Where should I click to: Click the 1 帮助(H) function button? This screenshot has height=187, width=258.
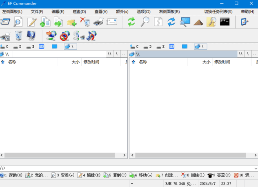coord(11,175)
